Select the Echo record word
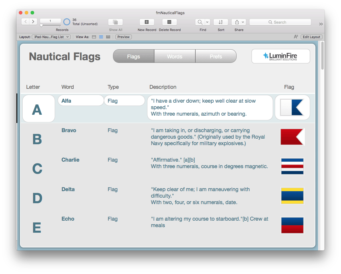Screen dimensions: 341x274 (68, 219)
